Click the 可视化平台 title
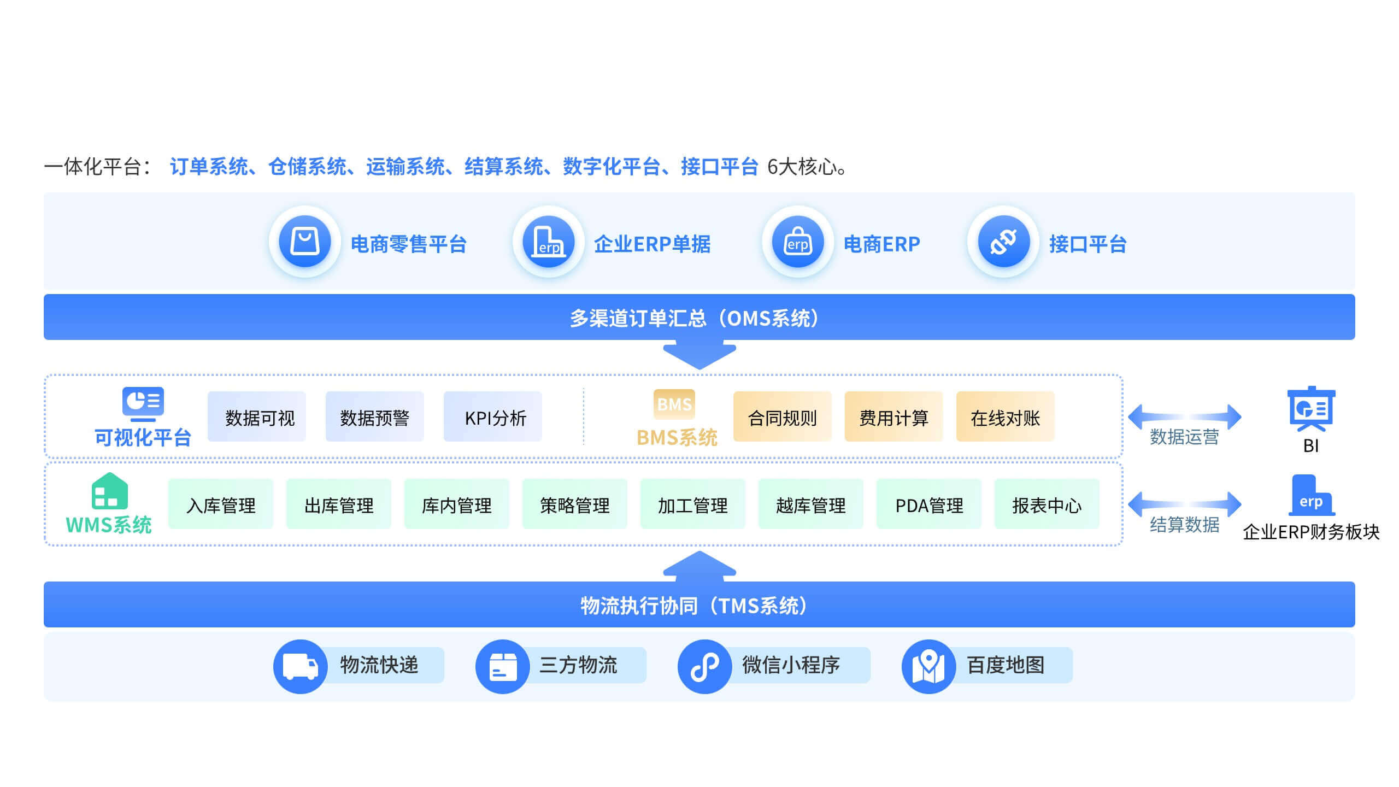This screenshot has width=1399, height=787. pos(143,437)
